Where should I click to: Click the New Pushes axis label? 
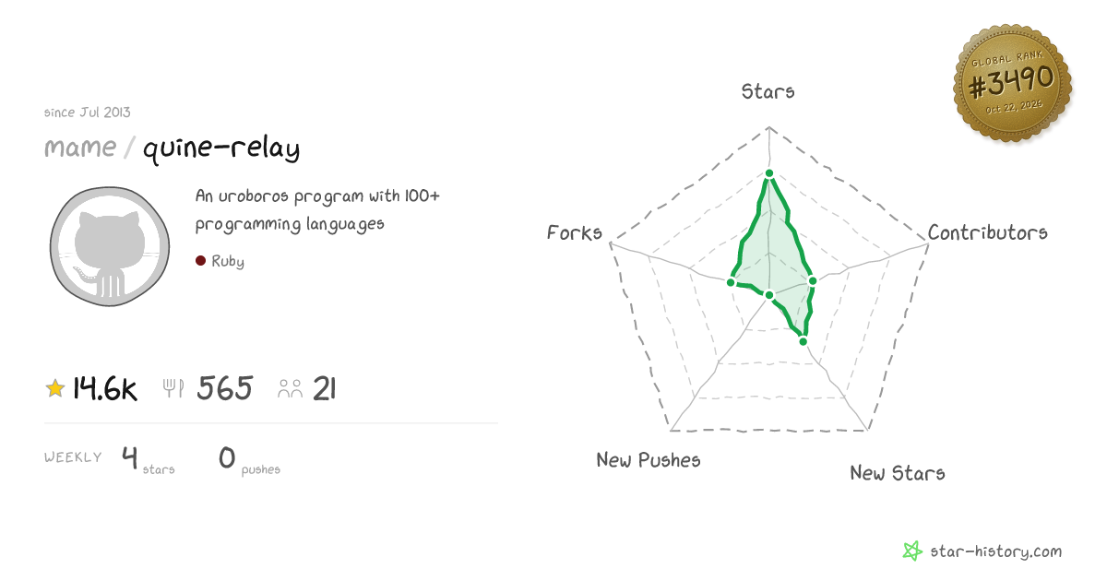(x=649, y=459)
